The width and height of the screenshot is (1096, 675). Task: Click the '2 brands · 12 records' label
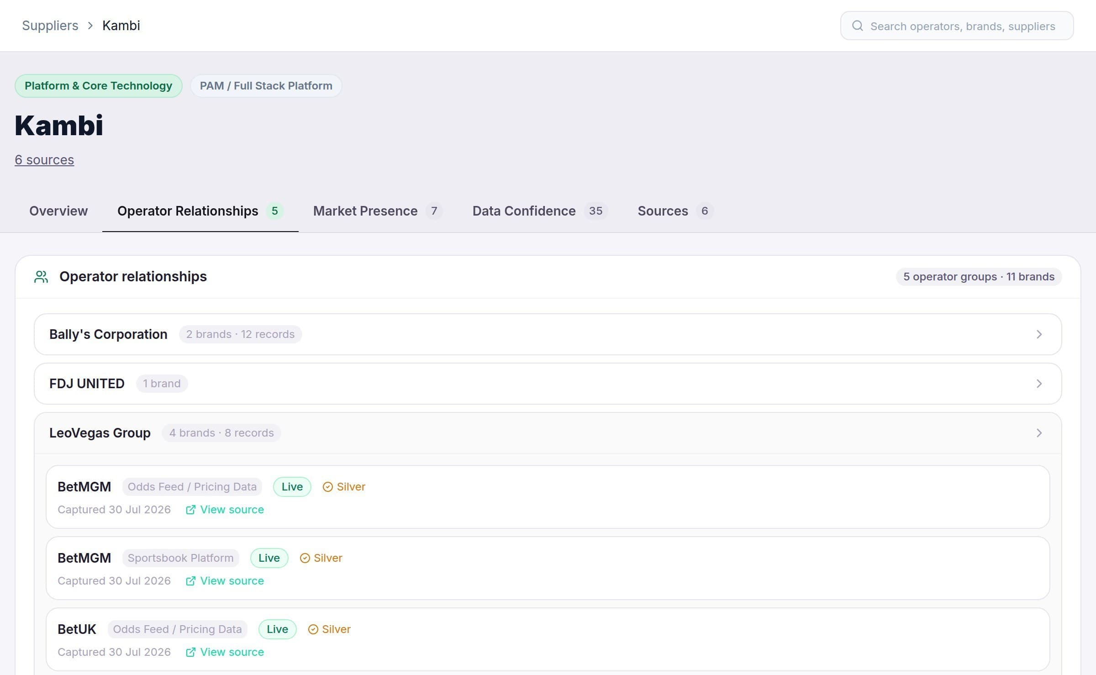coord(240,334)
